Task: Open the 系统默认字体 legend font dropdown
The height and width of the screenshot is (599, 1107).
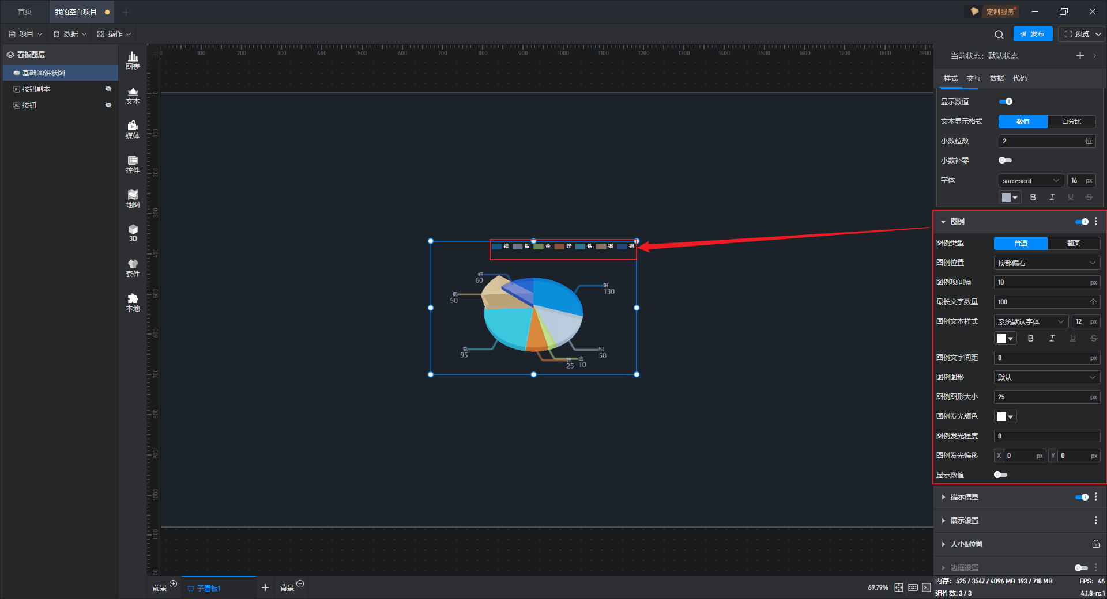Action: [x=1031, y=322]
